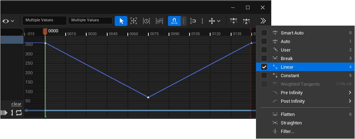Click ruler label 0105
Screen dimensions: 355x139
click(196, 34)
